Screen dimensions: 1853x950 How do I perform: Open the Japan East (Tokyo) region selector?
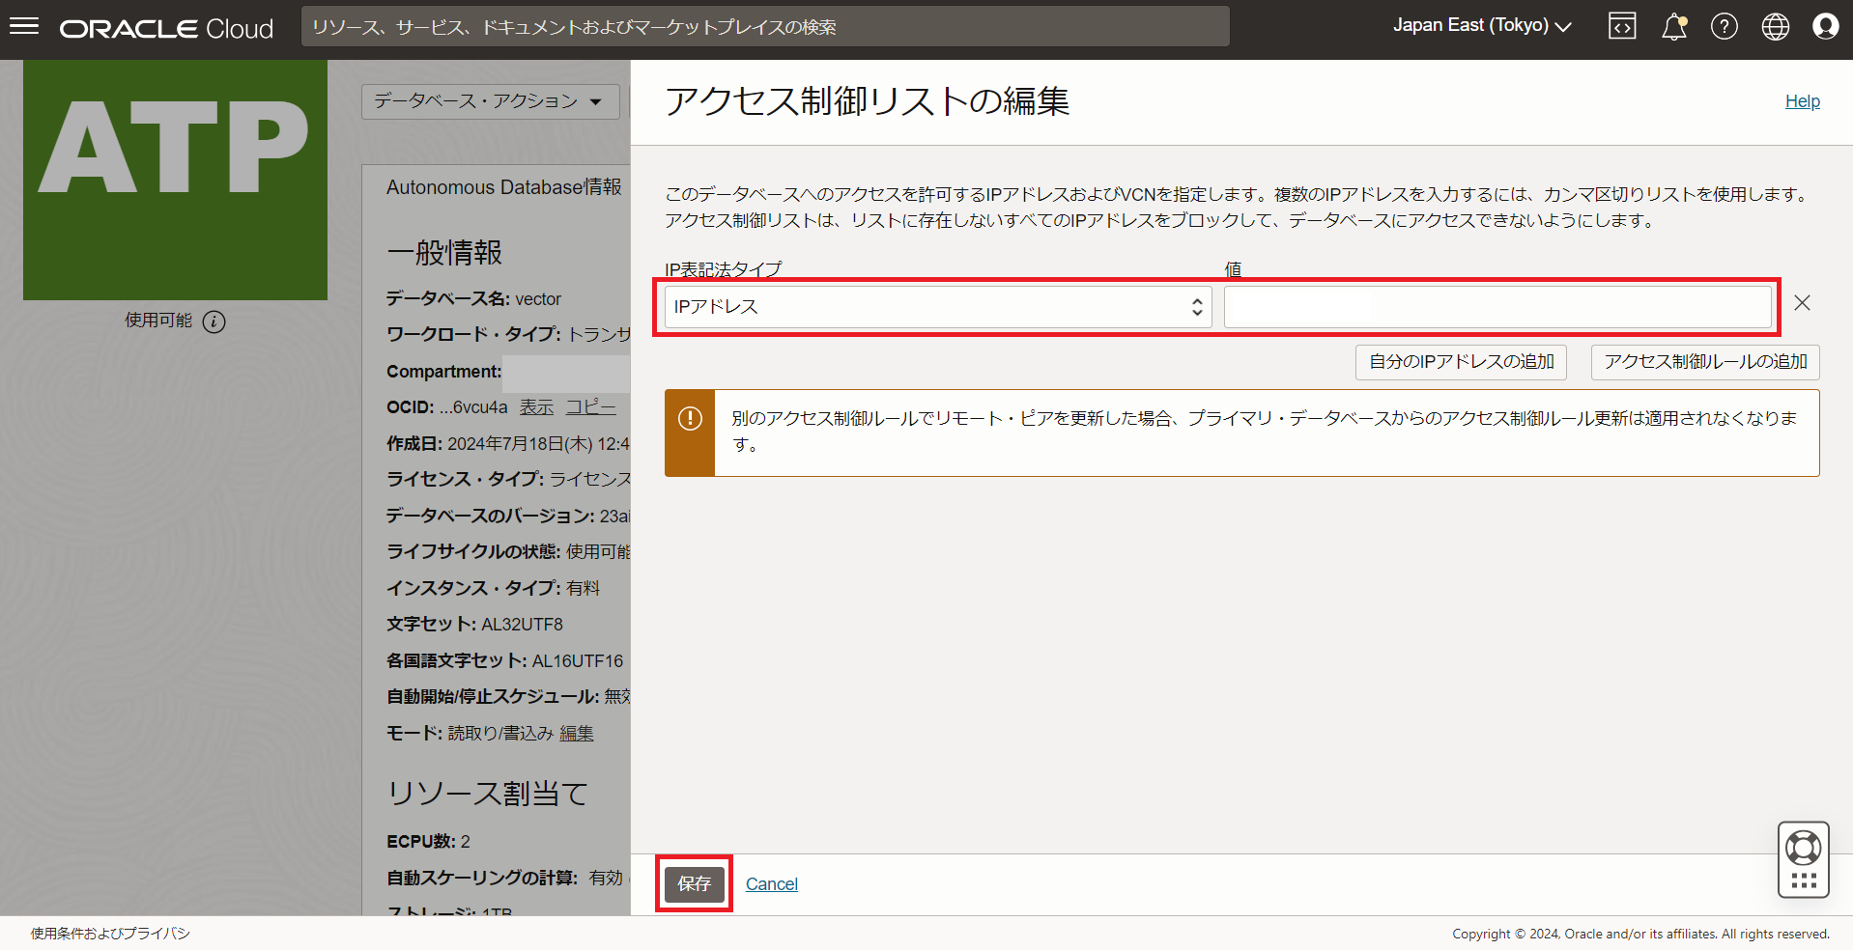1481,26
